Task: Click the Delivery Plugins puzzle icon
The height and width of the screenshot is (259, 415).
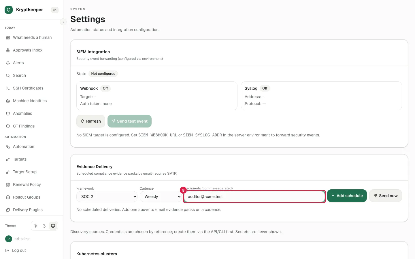Action: (8, 210)
